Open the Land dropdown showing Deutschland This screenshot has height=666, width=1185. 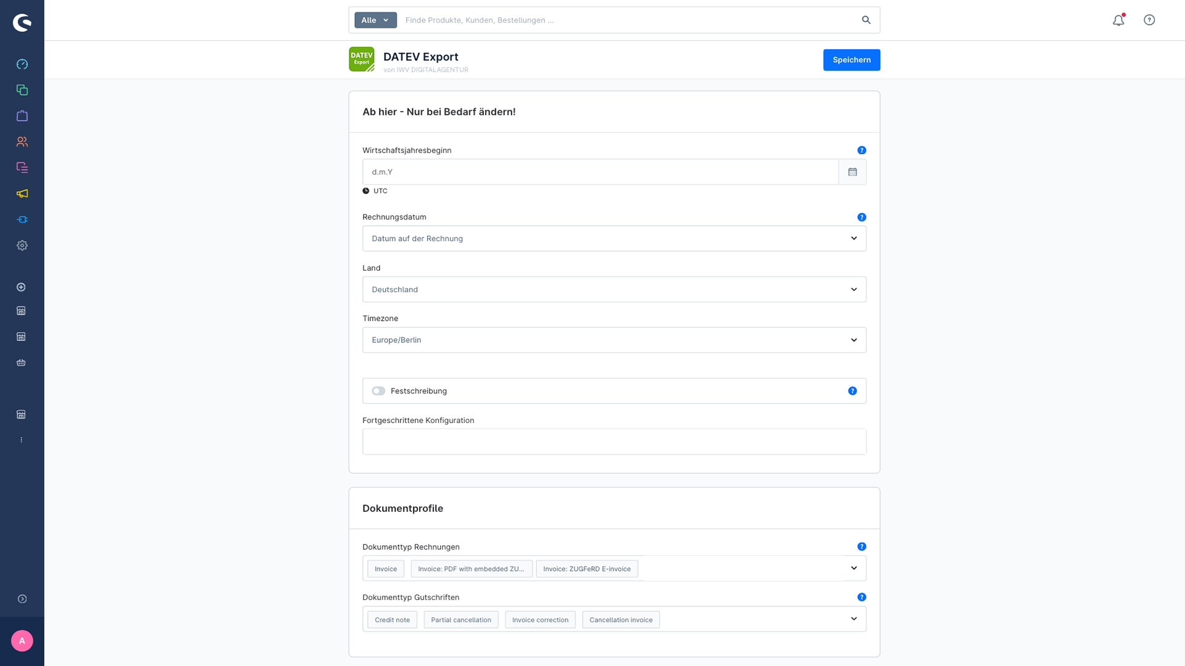click(614, 290)
